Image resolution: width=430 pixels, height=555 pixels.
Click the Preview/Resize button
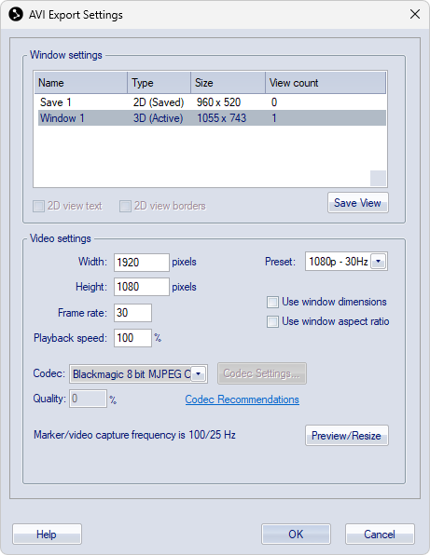347,436
